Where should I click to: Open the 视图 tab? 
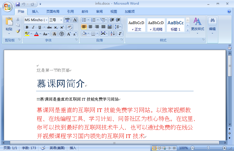click(113, 11)
